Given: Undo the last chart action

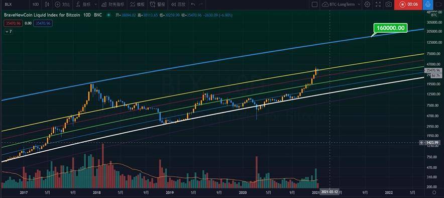Looking at the screenshot, I should (193, 4).
